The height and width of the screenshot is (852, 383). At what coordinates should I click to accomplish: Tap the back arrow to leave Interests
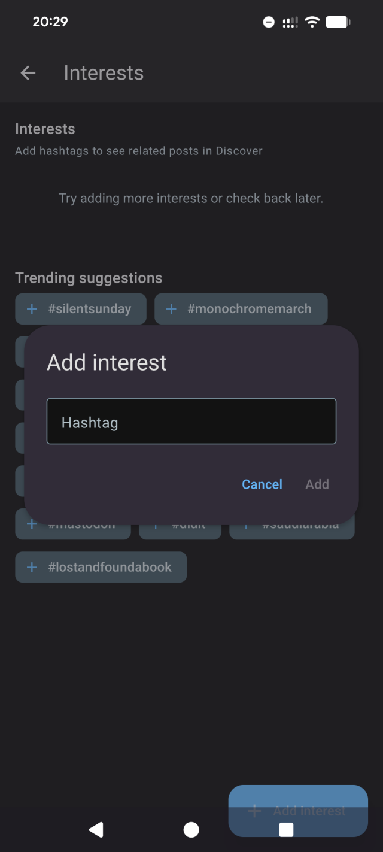click(28, 72)
